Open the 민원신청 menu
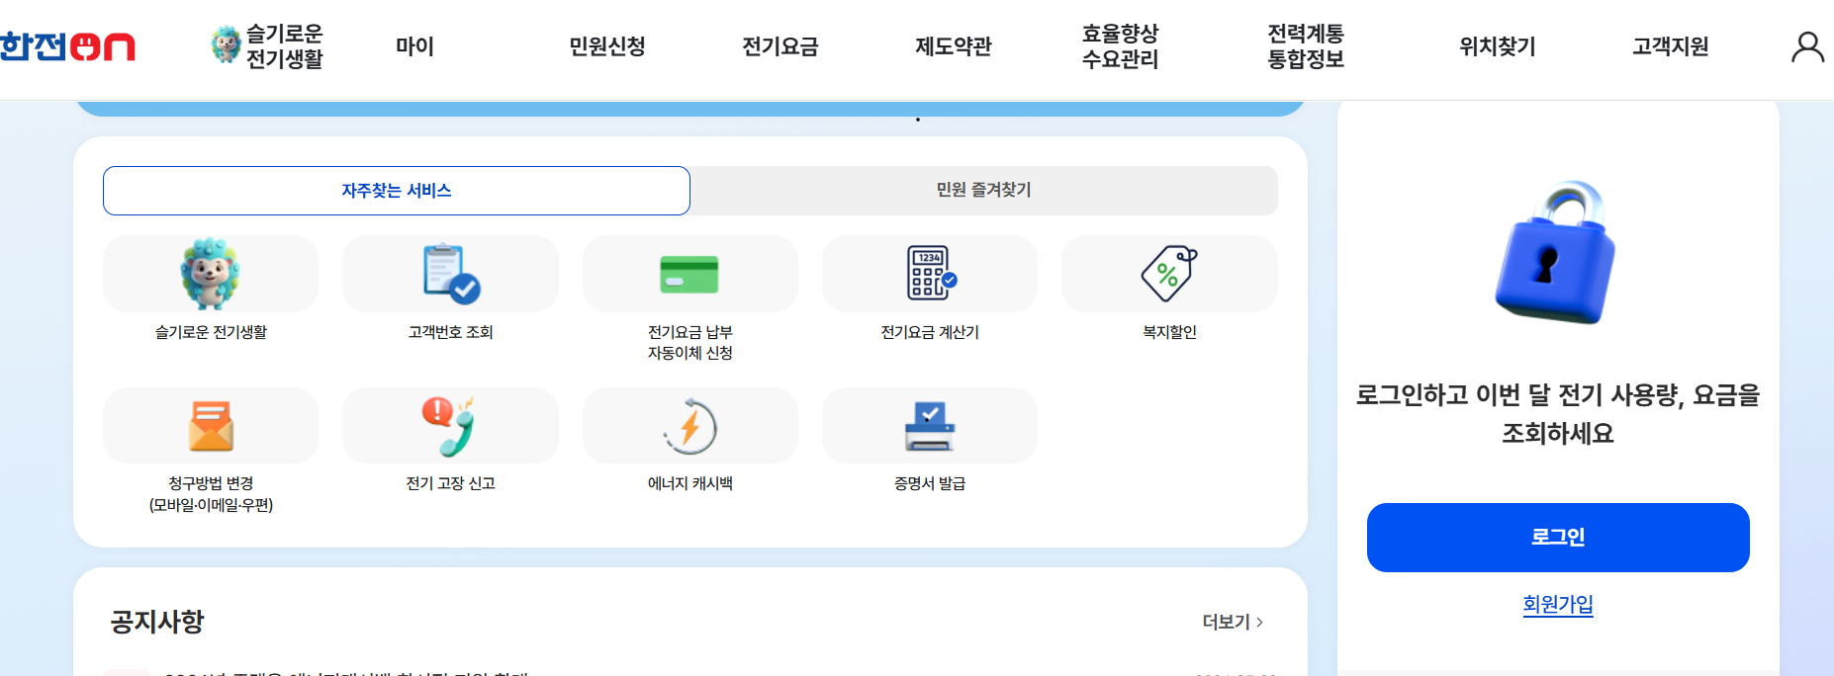The image size is (1834, 676). (607, 46)
